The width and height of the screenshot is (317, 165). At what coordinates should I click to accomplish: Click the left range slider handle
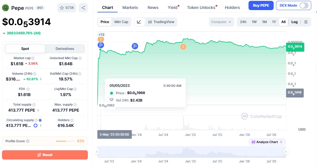97,152
